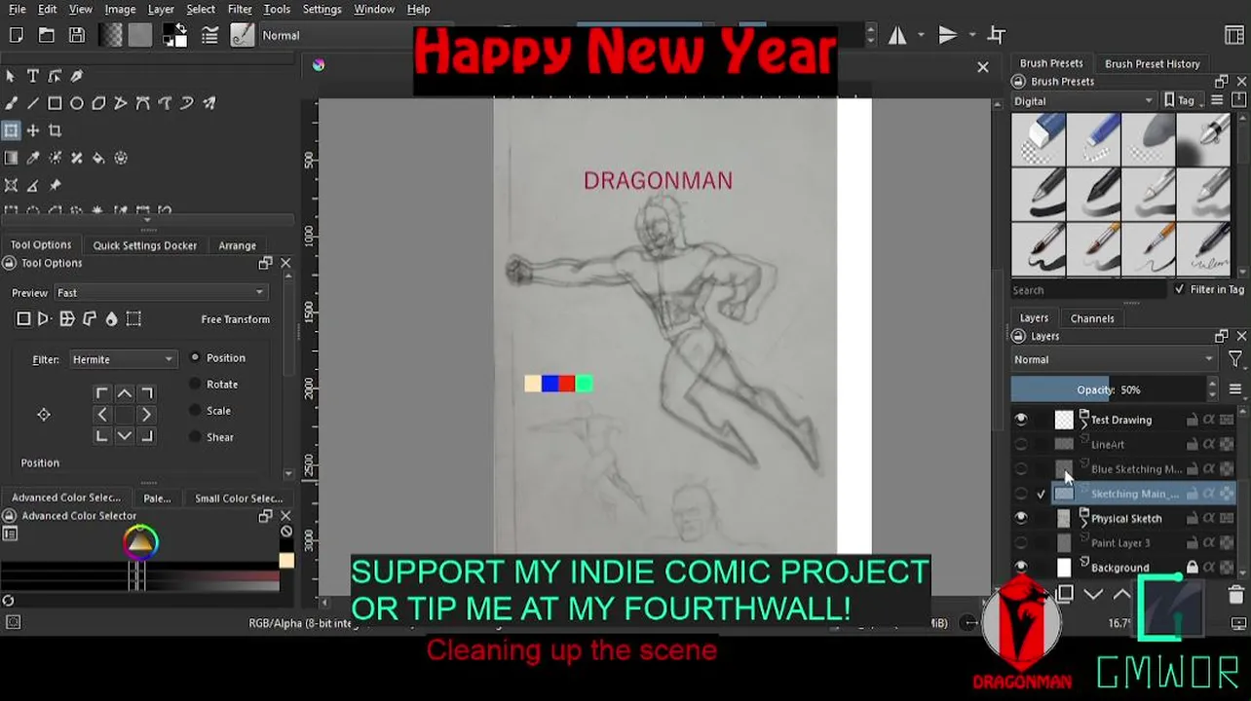Choose the Rotate radio button

pos(195,385)
